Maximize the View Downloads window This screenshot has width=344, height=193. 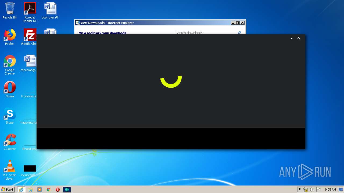pyautogui.click(x=238, y=23)
